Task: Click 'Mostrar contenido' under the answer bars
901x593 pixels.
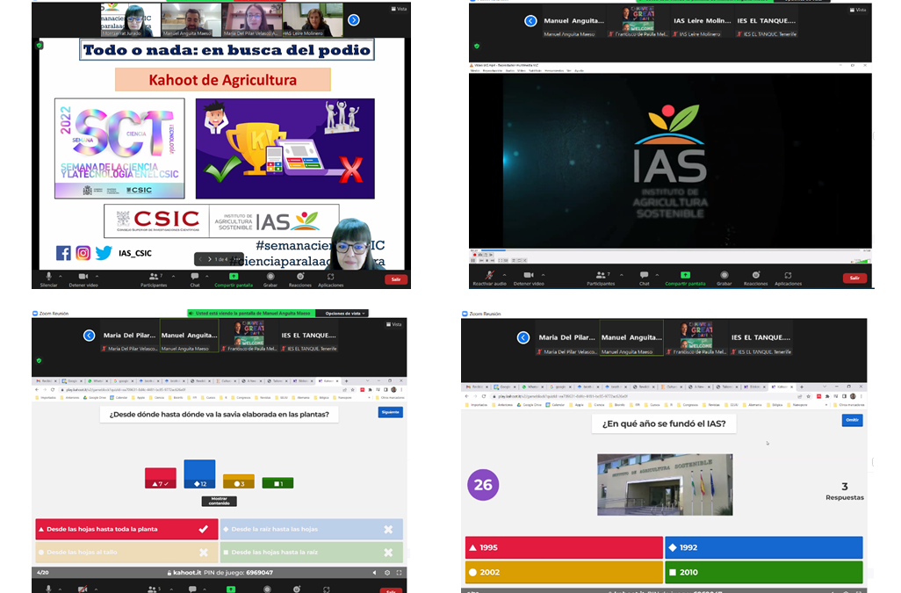Action: (219, 502)
